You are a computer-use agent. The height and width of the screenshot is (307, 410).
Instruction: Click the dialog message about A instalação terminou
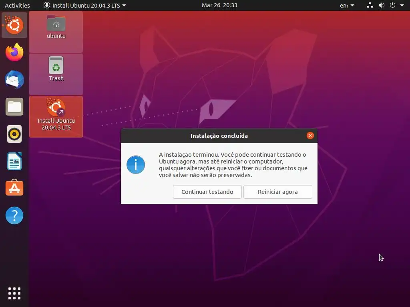tap(233, 165)
